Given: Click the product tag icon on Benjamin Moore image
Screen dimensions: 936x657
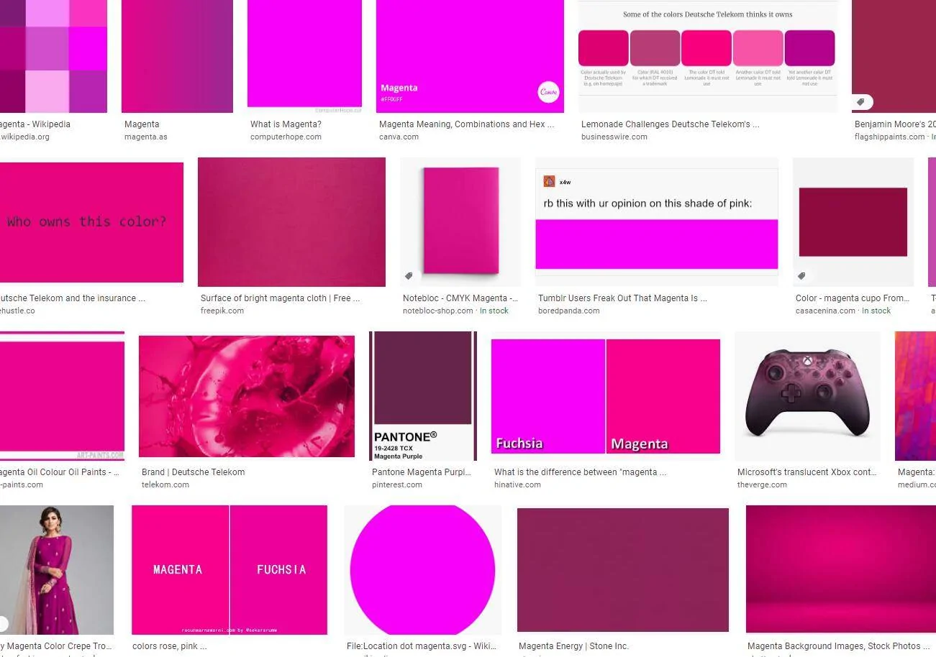Looking at the screenshot, I should click(862, 102).
